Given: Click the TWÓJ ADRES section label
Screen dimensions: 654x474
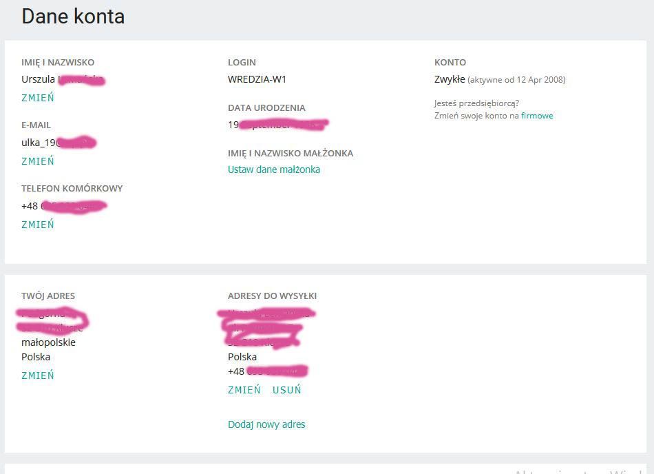Looking at the screenshot, I should tap(48, 296).
